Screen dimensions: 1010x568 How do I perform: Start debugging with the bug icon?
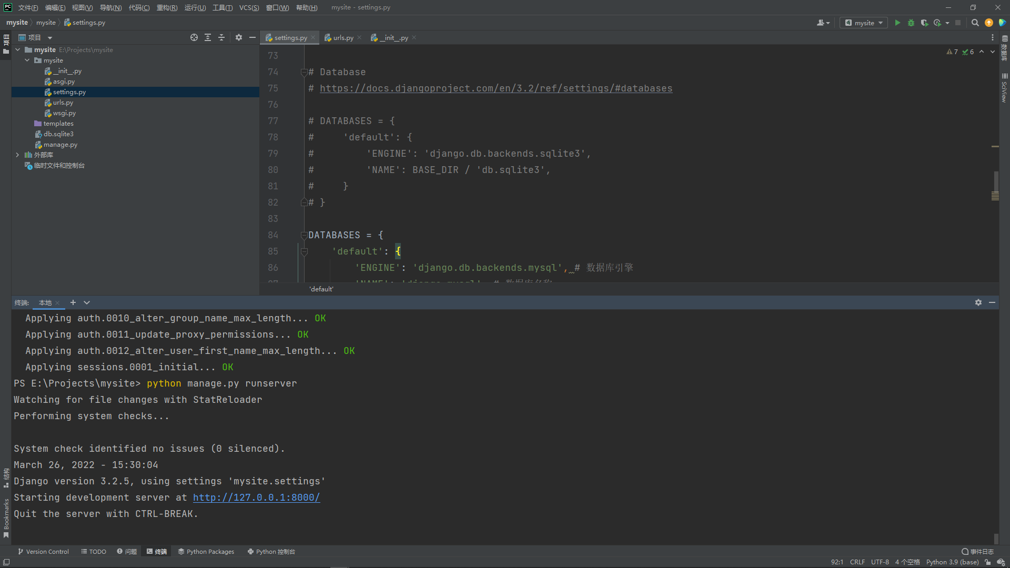(x=911, y=23)
